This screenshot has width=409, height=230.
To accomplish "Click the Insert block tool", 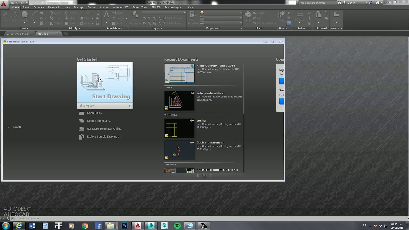I will coord(248,17).
